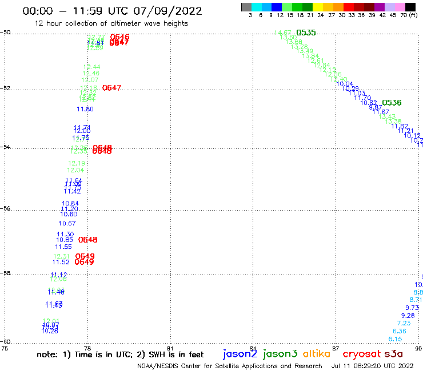Viewport: 423px width, 371px height.
Task: Click the 11.30 wave height value
Action: tap(65, 235)
